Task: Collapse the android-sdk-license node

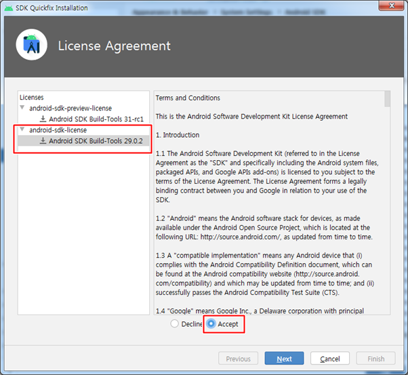Action: (22, 130)
